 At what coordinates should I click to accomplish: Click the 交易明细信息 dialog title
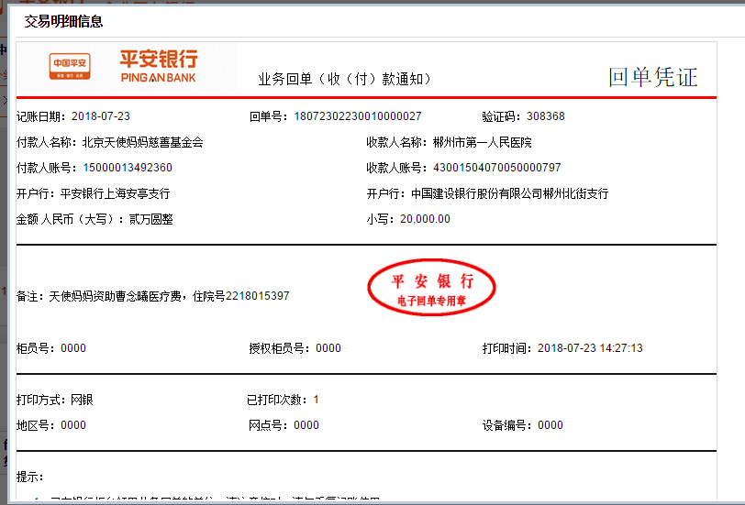tap(63, 21)
